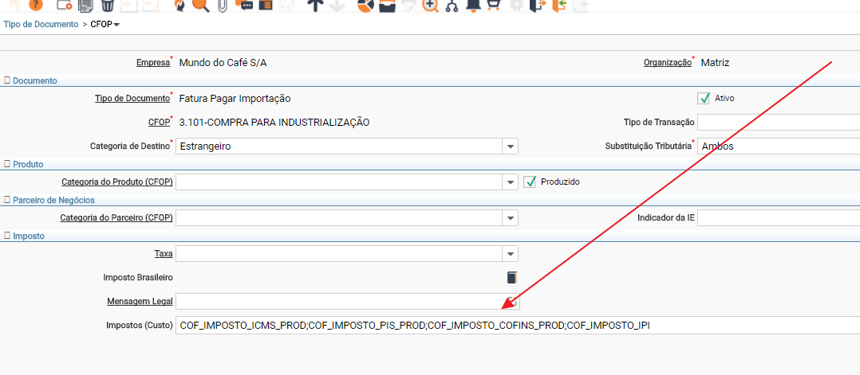Open product info shopping cart icon
This screenshot has width=860, height=375.
click(494, 5)
